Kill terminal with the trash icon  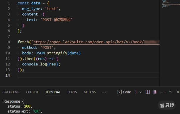click(155, 92)
